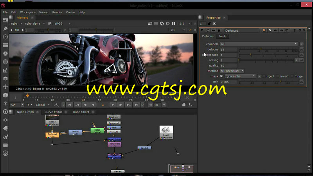The height and width of the screenshot is (176, 313).
Task: Open the Global frame range dropdown
Action: [x=43, y=105]
